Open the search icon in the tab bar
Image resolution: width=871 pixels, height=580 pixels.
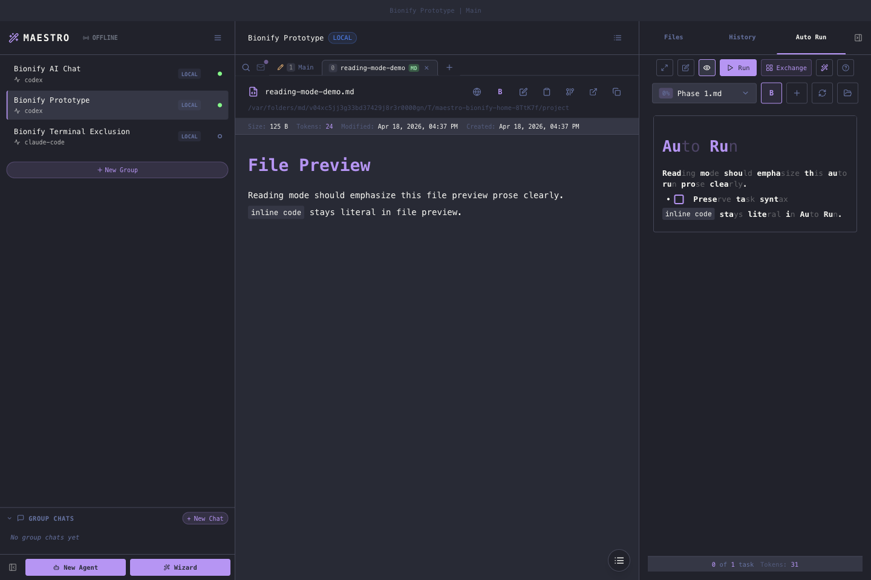click(246, 68)
